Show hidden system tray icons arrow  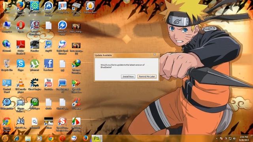(217, 138)
